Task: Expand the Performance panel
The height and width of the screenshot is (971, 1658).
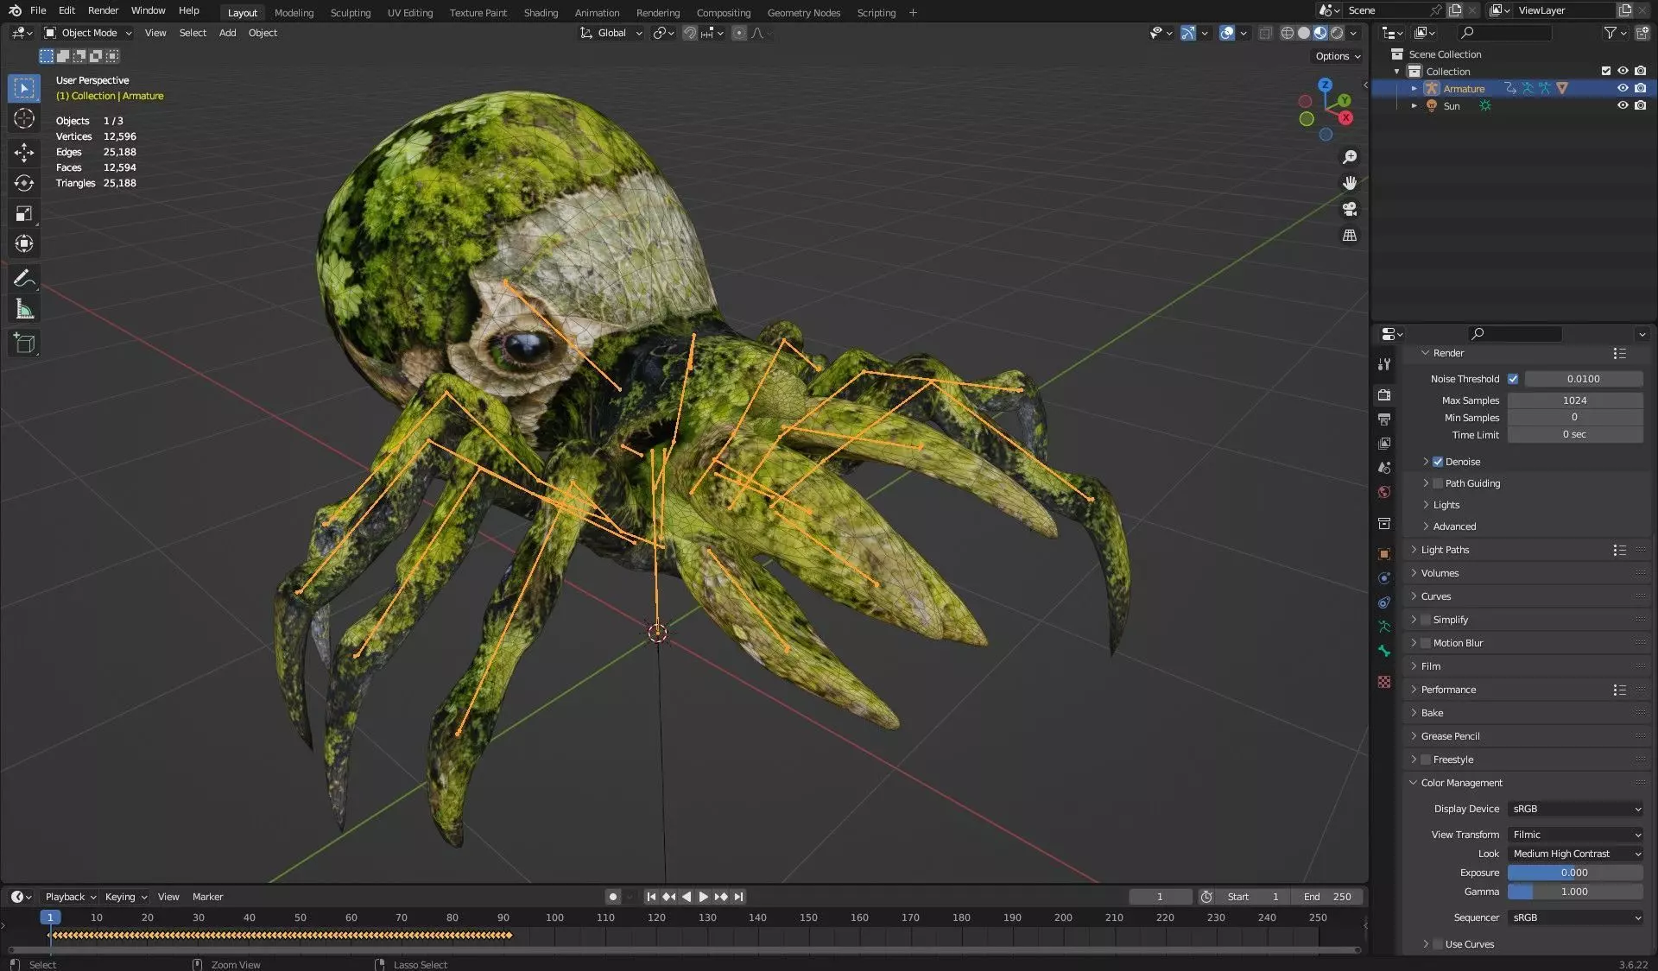Action: (x=1448, y=690)
